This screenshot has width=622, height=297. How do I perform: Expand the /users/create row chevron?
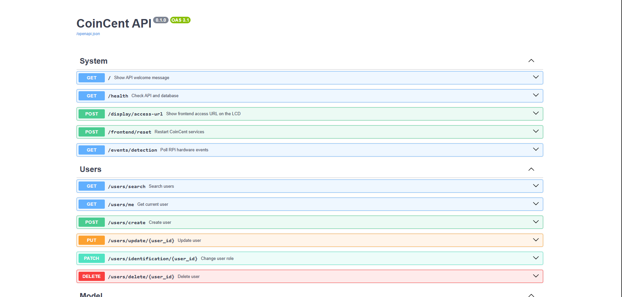pyautogui.click(x=536, y=222)
